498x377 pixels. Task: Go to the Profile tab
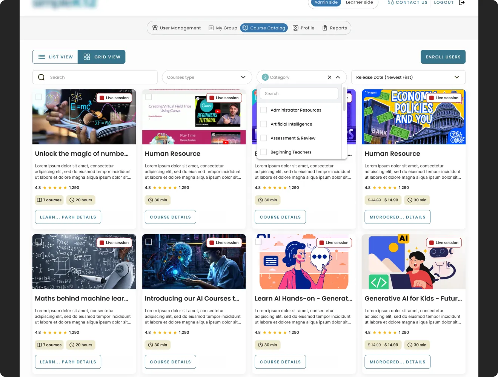[x=304, y=28]
